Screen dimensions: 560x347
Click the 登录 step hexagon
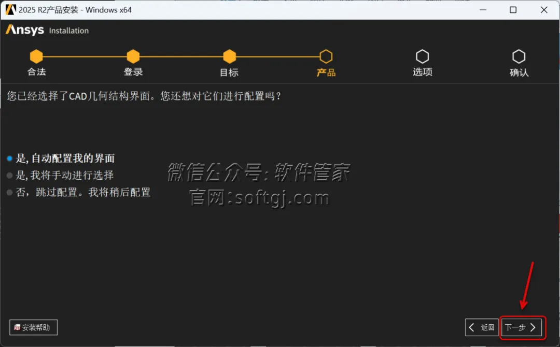133,56
